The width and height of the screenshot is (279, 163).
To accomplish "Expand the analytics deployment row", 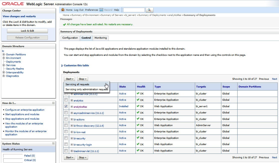I will pyautogui.click(x=72, y=100).
